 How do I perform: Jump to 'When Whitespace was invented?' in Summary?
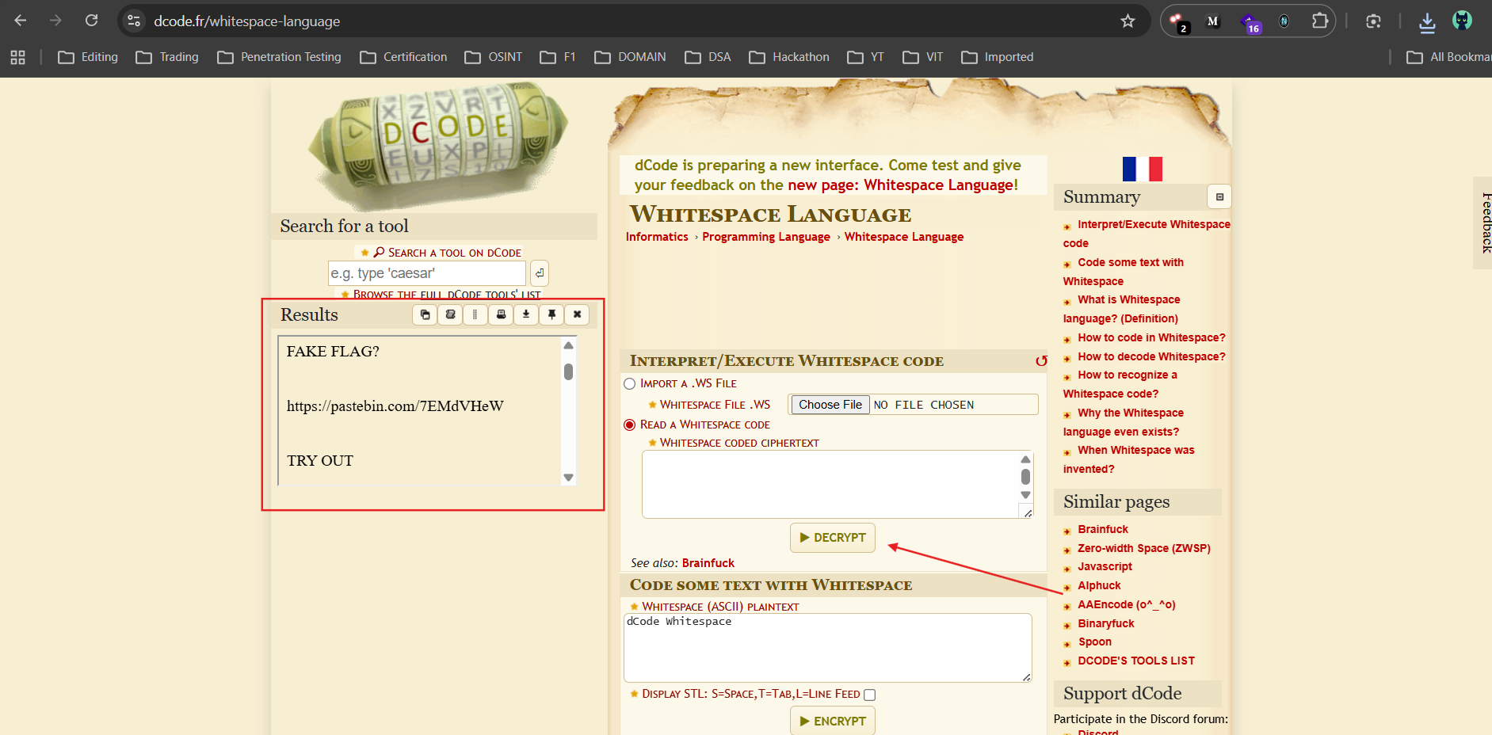[x=1129, y=460]
